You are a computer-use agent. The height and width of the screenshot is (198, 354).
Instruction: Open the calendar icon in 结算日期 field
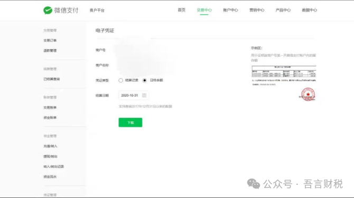tap(144, 95)
